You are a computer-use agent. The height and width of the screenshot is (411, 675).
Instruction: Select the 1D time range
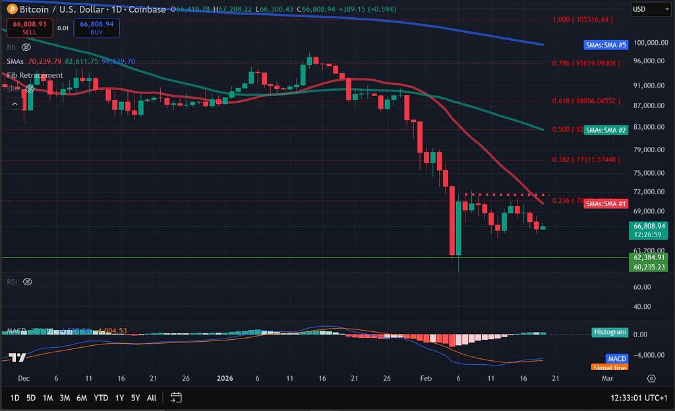(x=13, y=398)
